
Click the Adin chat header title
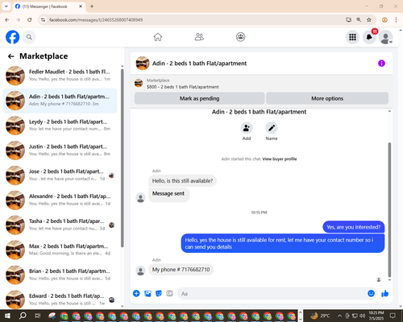pyautogui.click(x=199, y=64)
